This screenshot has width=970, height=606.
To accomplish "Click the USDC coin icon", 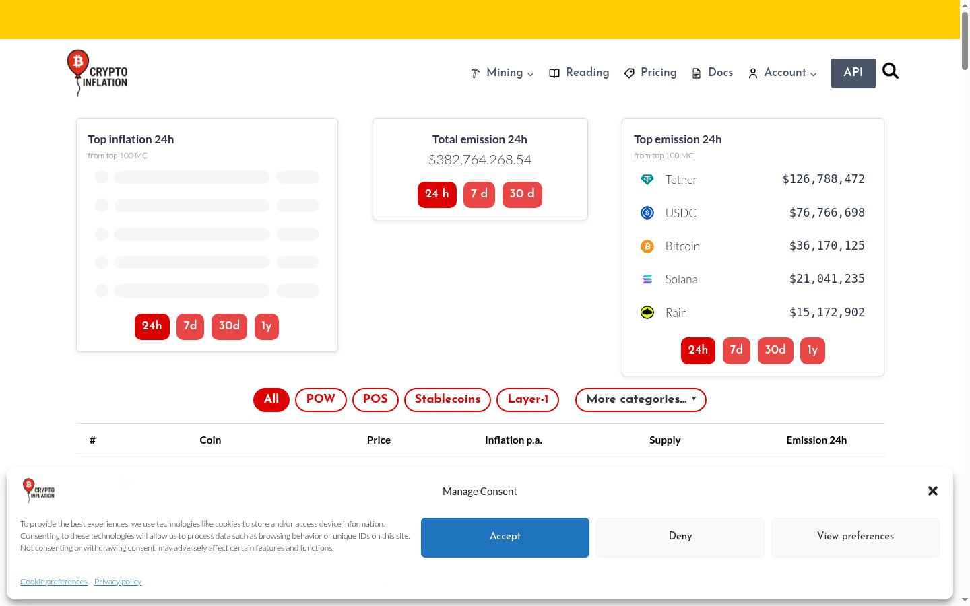I will 647,213.
